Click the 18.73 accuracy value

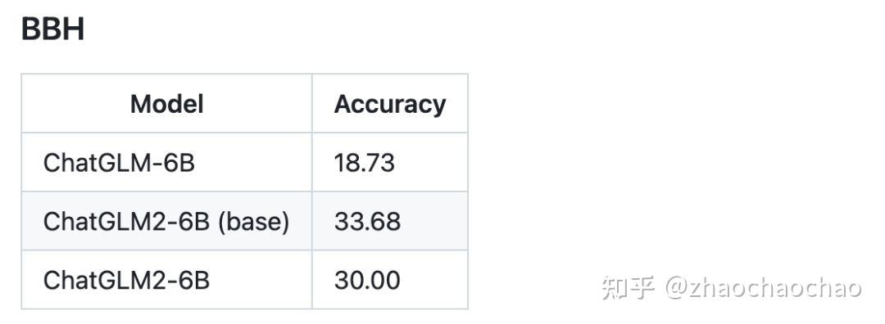(x=364, y=163)
